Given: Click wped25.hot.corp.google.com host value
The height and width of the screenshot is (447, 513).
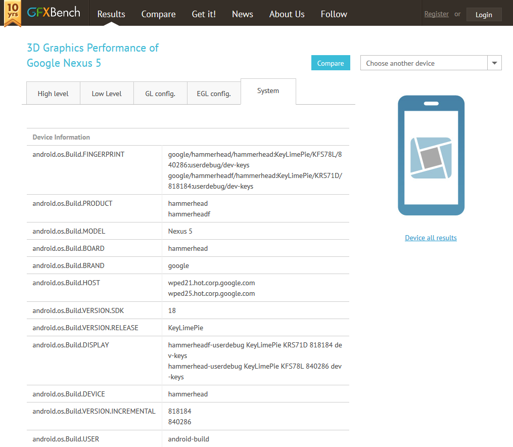Looking at the screenshot, I should click(x=211, y=293).
